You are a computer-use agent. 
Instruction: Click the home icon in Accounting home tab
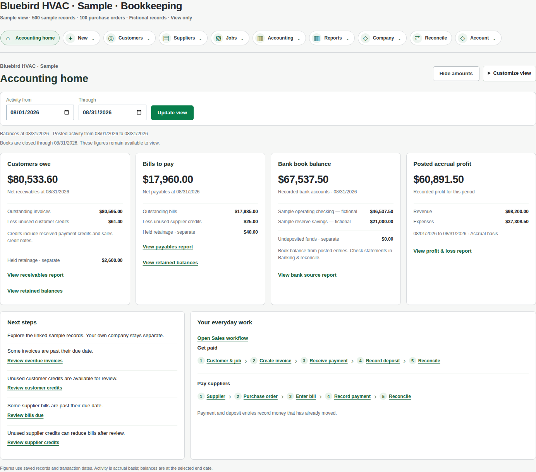click(8, 38)
